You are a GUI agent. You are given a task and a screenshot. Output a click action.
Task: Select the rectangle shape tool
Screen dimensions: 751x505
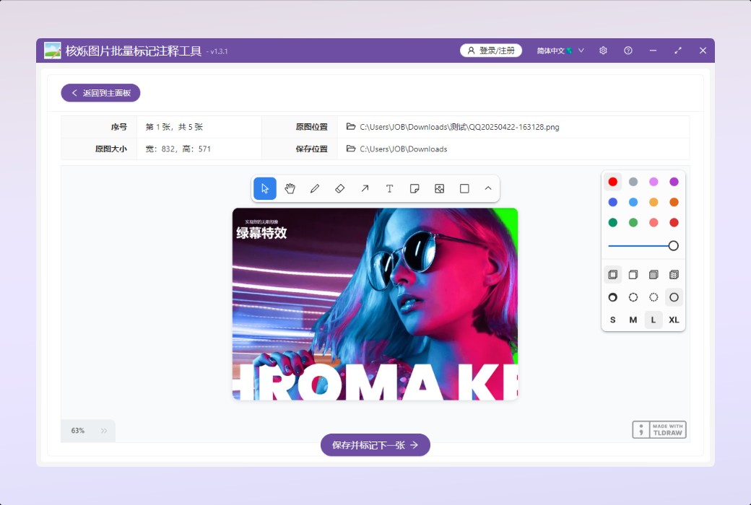click(x=464, y=188)
